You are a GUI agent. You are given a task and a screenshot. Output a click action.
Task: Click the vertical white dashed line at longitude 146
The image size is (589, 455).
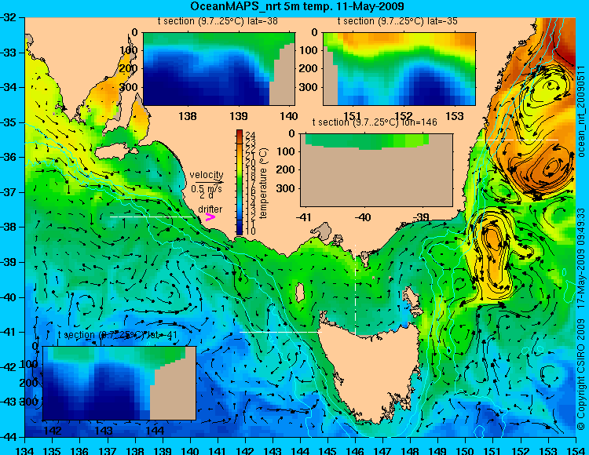(355, 289)
